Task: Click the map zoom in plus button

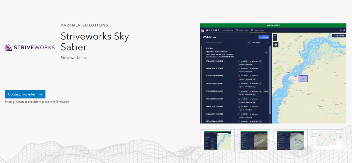Action: (x=275, y=35)
